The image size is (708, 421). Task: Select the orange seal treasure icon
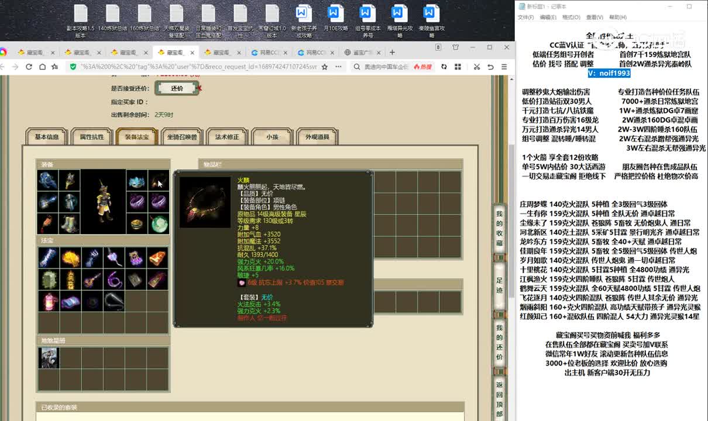(x=157, y=257)
